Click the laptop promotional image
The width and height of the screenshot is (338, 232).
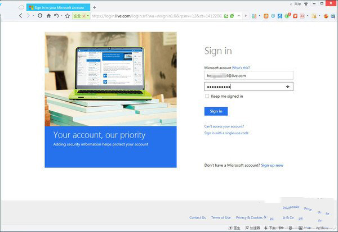(x=110, y=79)
